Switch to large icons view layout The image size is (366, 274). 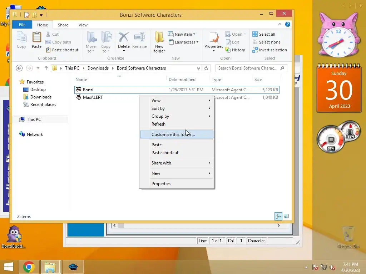click(x=286, y=217)
